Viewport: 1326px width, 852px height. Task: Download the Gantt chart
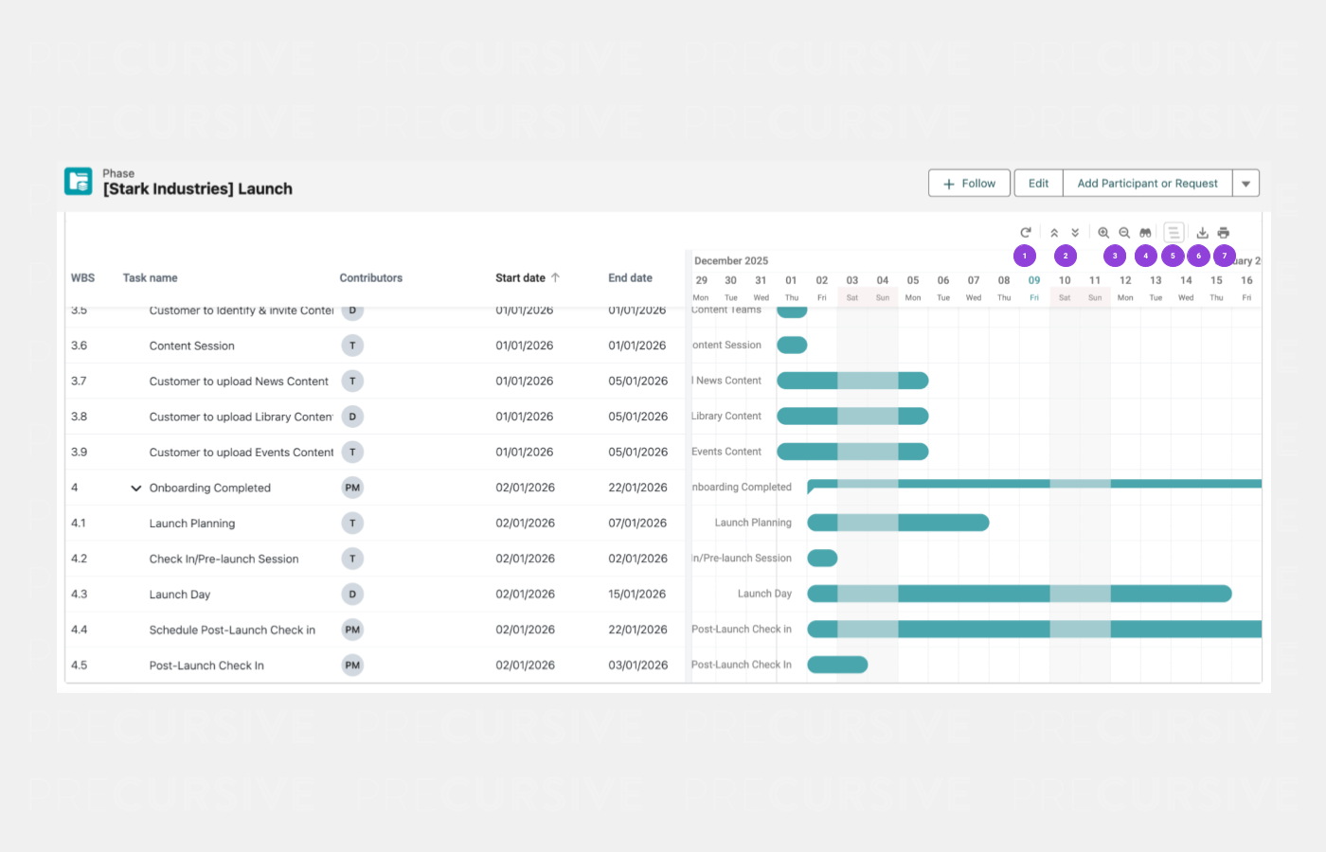(1202, 233)
